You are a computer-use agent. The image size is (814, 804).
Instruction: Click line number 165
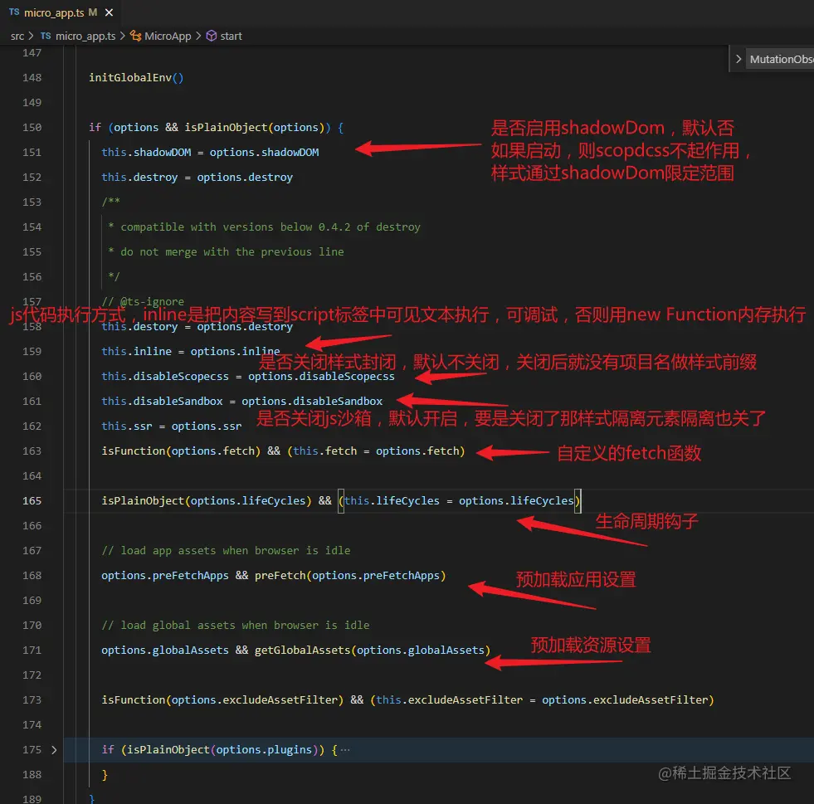[32, 501]
